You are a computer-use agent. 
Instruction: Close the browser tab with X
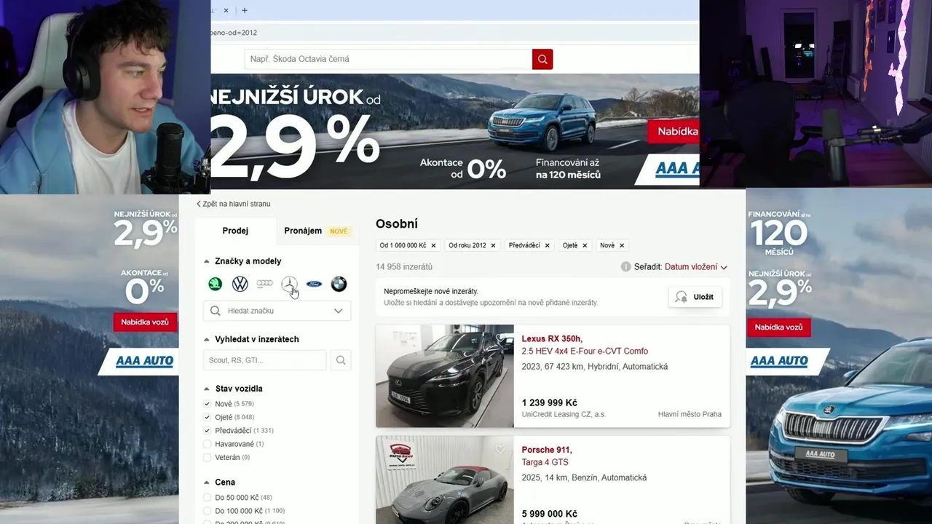click(226, 10)
